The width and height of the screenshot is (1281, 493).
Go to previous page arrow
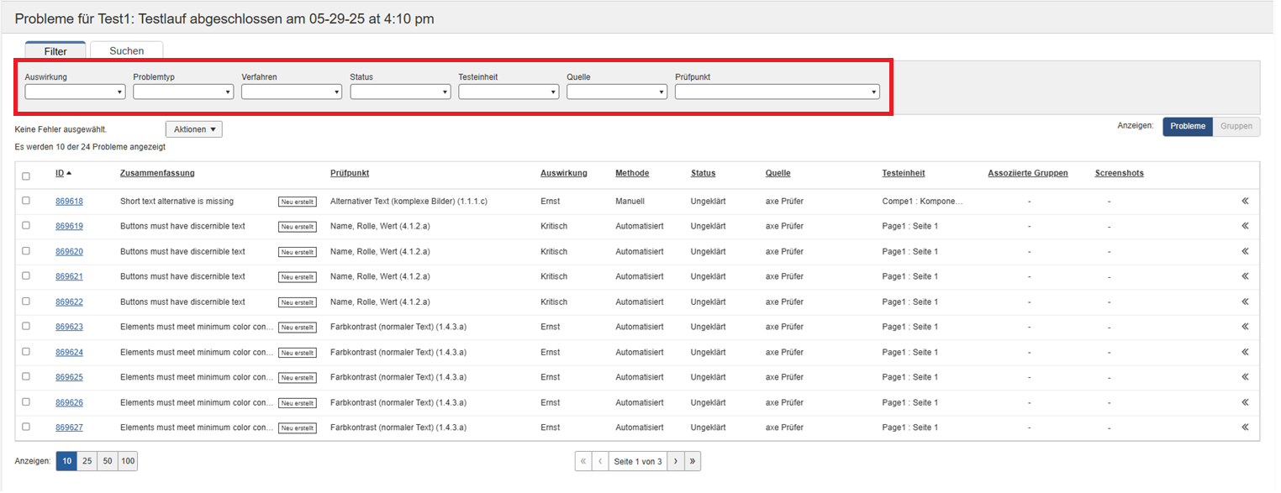tap(600, 461)
